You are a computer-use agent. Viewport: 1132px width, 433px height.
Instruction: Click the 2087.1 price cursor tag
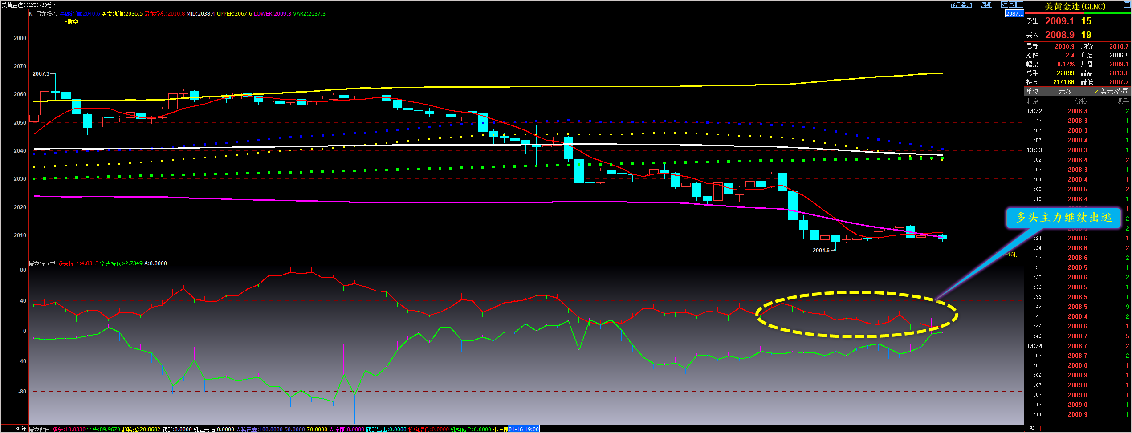1014,14
